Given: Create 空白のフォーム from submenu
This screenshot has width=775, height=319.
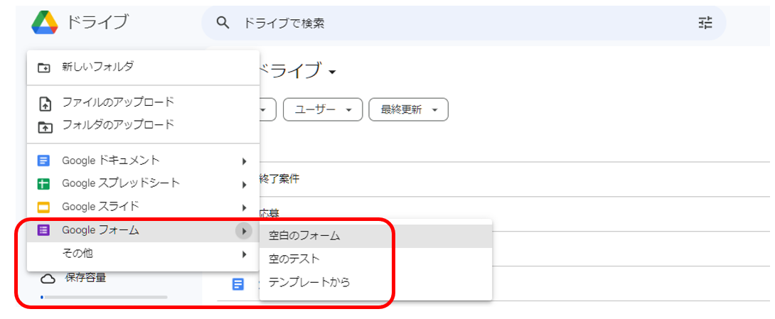Looking at the screenshot, I should coord(375,236).
